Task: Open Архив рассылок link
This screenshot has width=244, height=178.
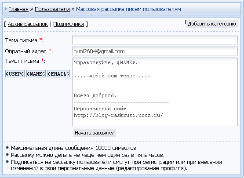Action: click(28, 24)
